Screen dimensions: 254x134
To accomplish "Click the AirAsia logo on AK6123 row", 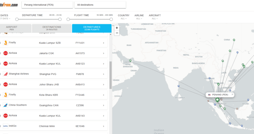I will click(6, 63).
